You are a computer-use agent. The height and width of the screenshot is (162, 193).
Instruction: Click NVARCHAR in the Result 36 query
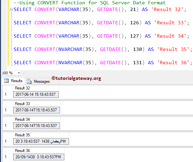tap(70, 63)
